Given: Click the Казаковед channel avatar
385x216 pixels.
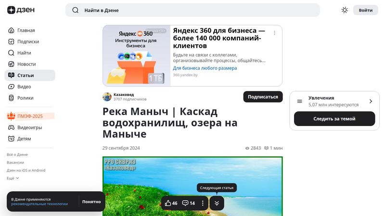Looking at the screenshot, I should (107, 97).
